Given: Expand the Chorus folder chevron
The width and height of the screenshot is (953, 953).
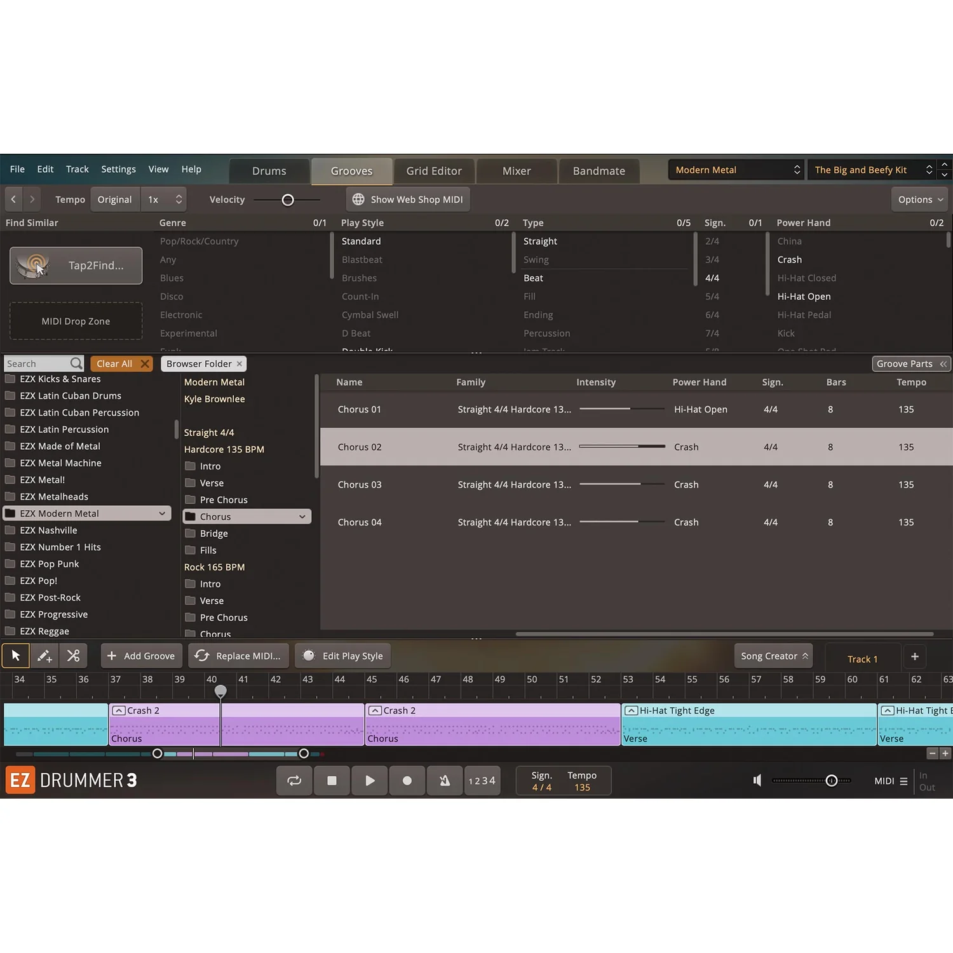Looking at the screenshot, I should (x=302, y=517).
